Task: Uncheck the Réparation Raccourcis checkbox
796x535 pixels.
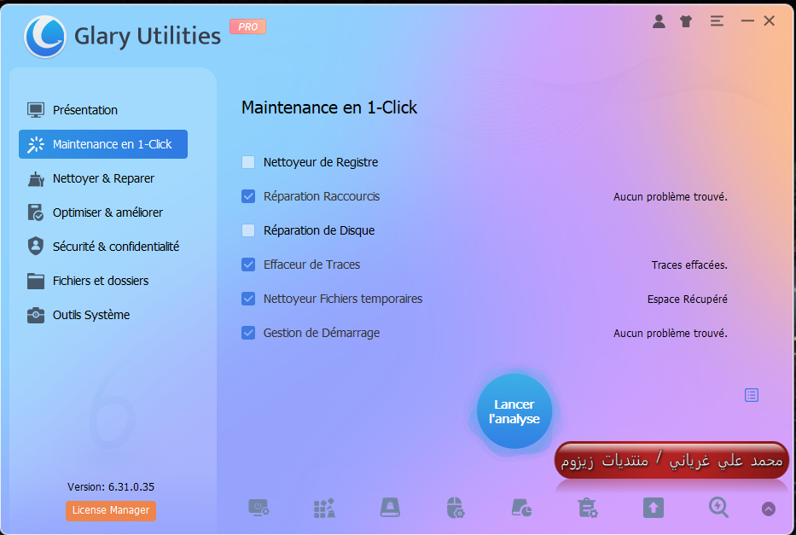Action: point(248,196)
